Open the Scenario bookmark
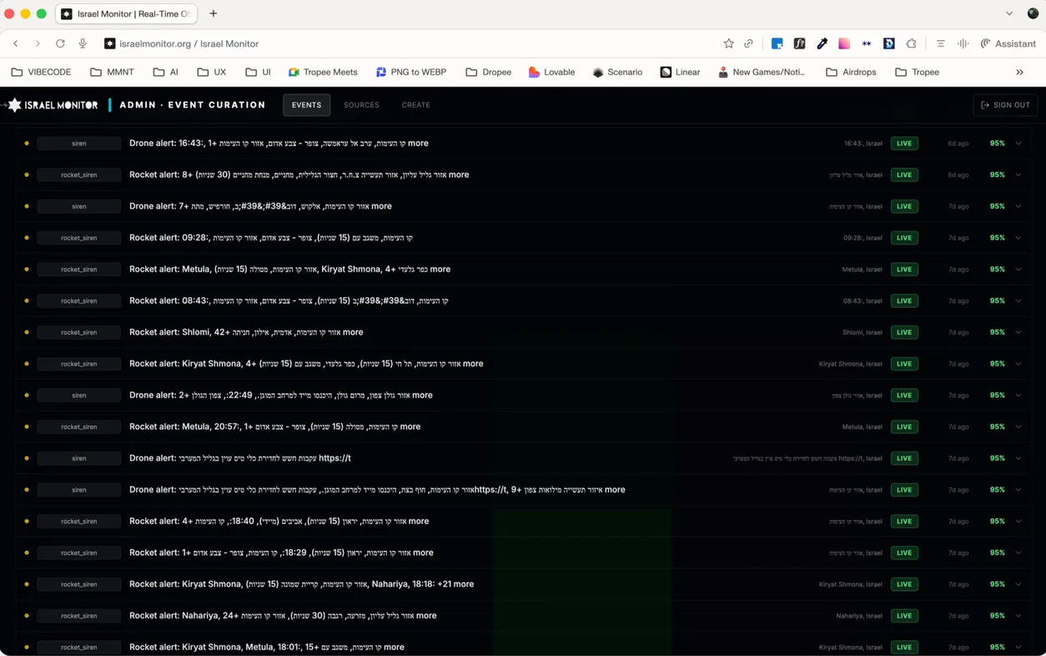This screenshot has width=1046, height=656. coord(617,73)
